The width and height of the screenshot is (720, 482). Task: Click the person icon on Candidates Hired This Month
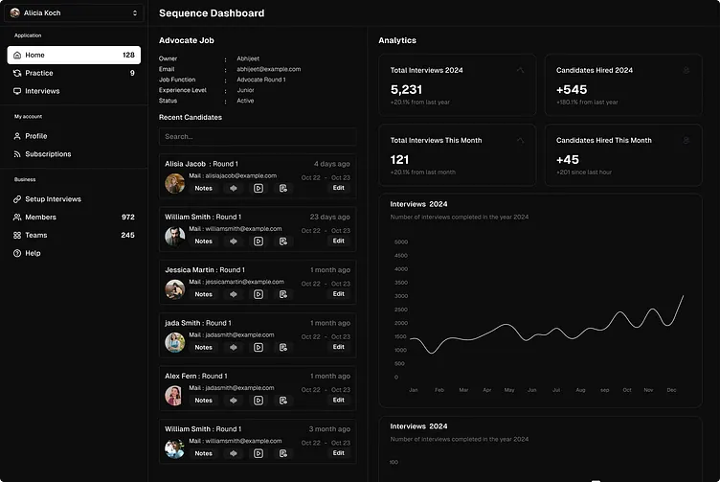tap(686, 140)
